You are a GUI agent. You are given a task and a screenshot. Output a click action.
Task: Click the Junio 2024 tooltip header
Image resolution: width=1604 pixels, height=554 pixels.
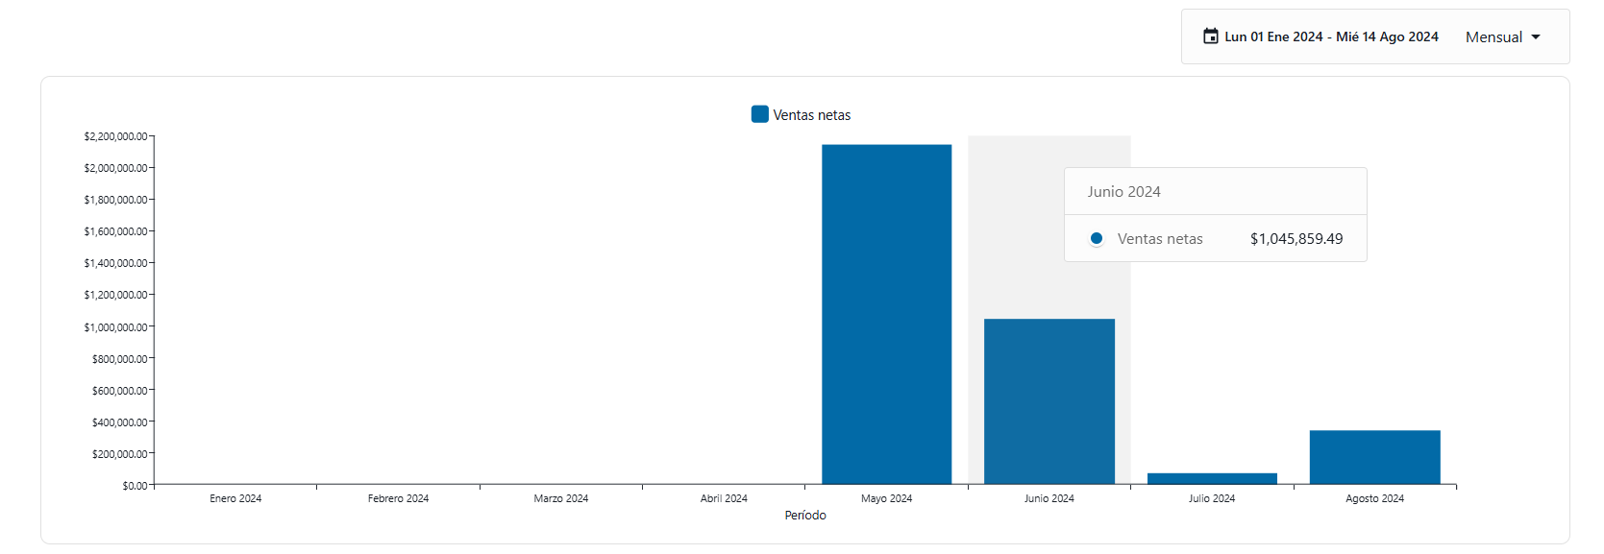pos(1124,192)
